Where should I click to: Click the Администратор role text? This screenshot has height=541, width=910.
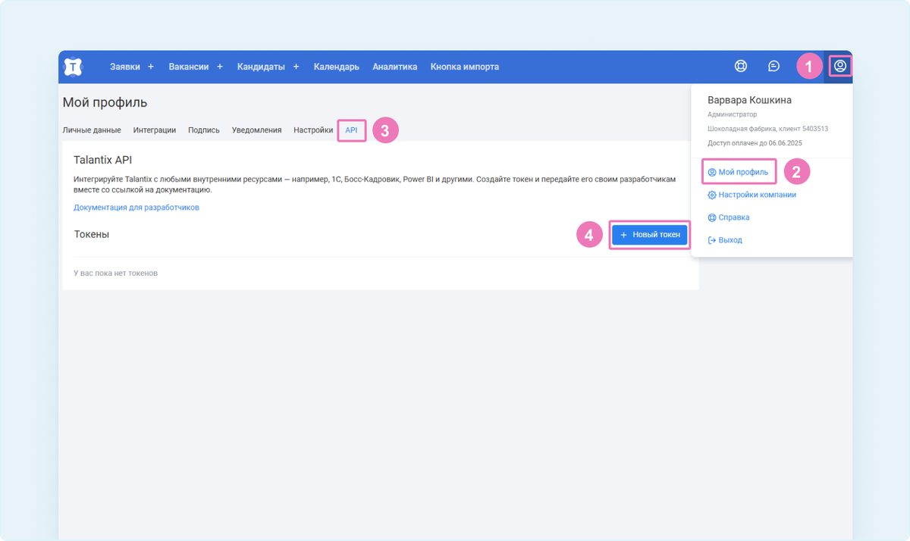[x=732, y=114]
